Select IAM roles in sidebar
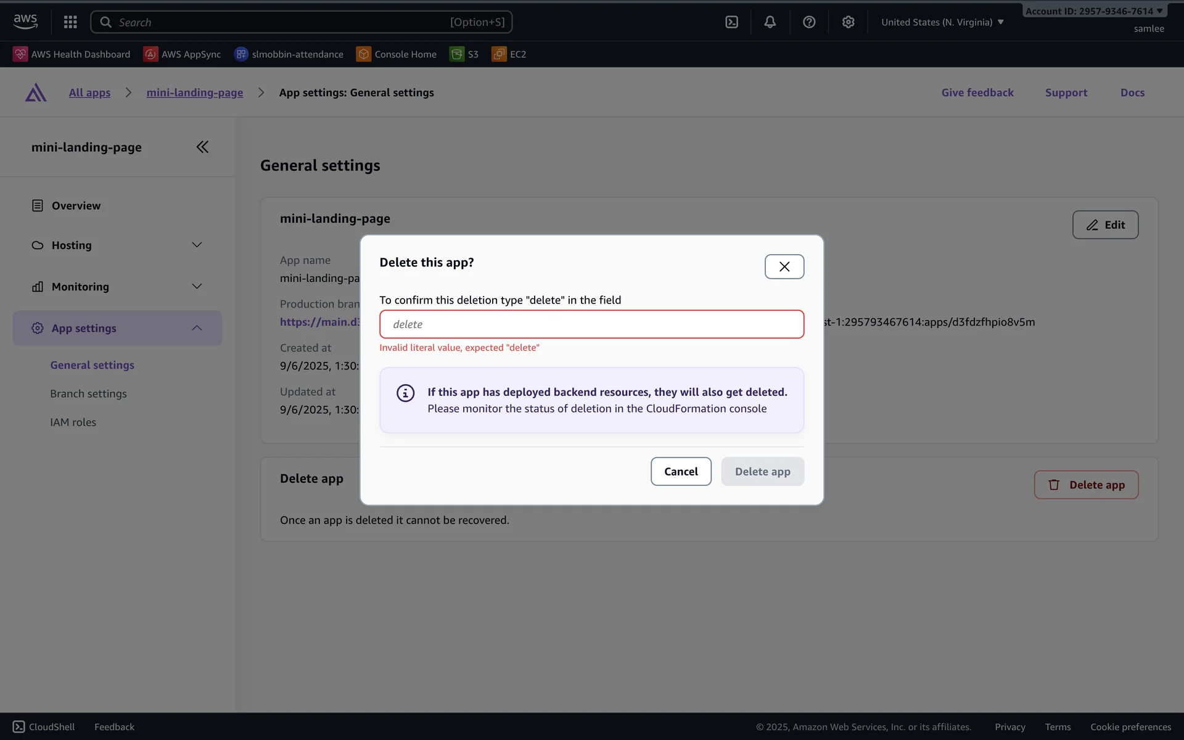1184x740 pixels. [73, 422]
